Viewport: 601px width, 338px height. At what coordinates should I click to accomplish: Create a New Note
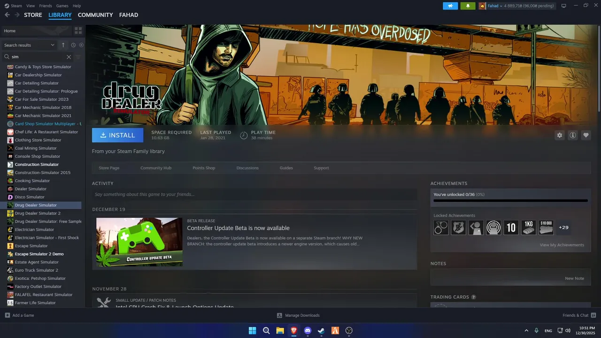574,278
